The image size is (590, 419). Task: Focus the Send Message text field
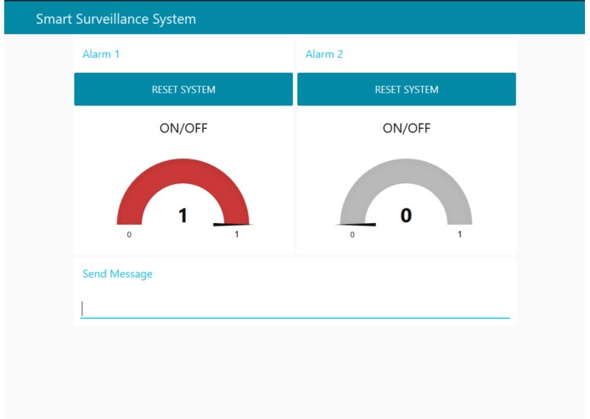coord(295,309)
